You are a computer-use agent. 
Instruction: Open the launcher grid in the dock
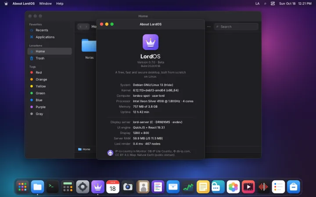pos(22,187)
